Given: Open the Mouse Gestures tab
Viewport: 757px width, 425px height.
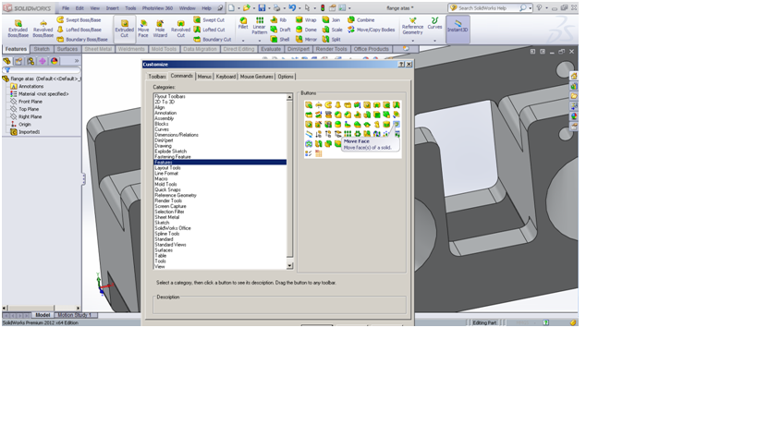Looking at the screenshot, I should coord(256,77).
